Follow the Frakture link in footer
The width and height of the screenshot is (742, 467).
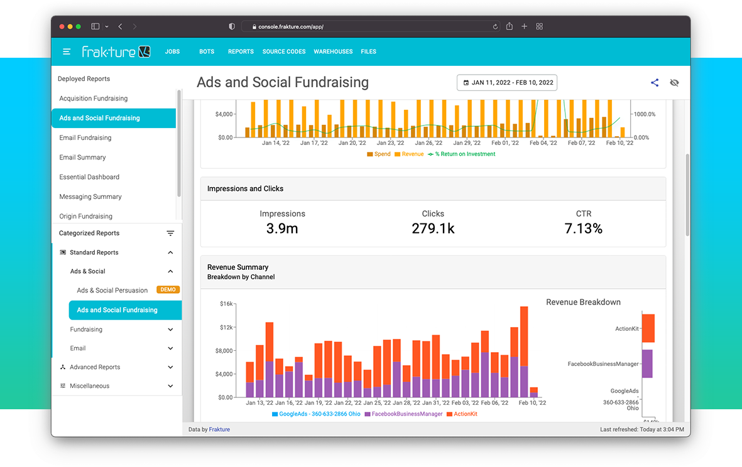click(219, 429)
